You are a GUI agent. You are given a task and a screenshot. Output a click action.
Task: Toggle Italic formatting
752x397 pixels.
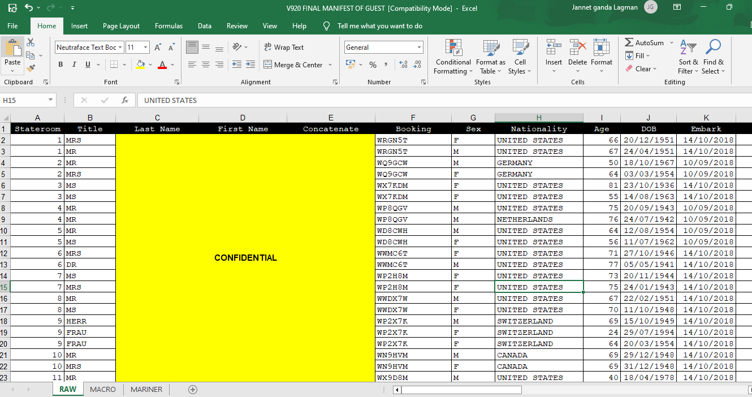(x=75, y=65)
